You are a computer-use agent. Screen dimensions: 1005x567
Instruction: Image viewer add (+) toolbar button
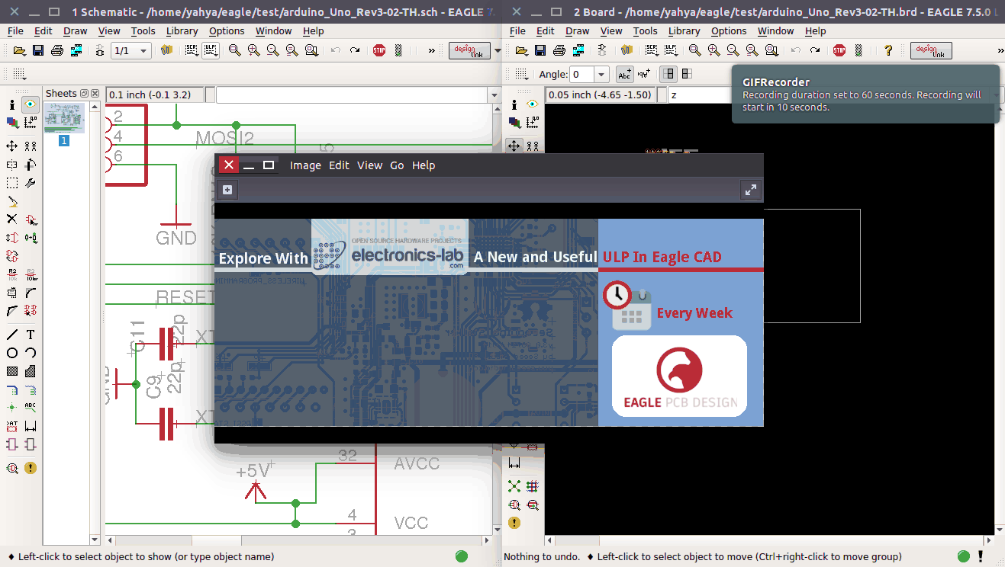(227, 190)
